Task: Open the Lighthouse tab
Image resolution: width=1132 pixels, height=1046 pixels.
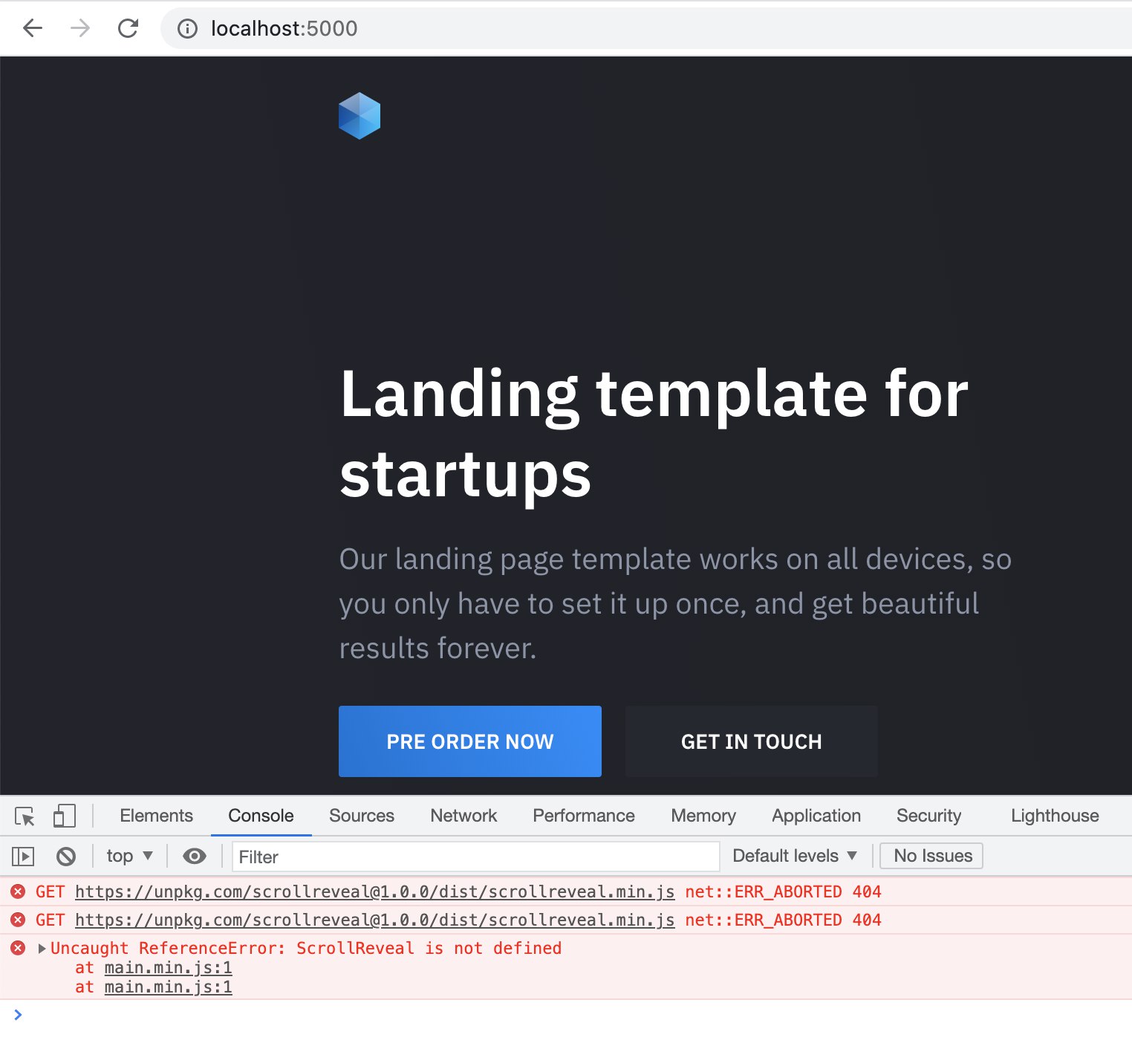Action: click(1055, 816)
